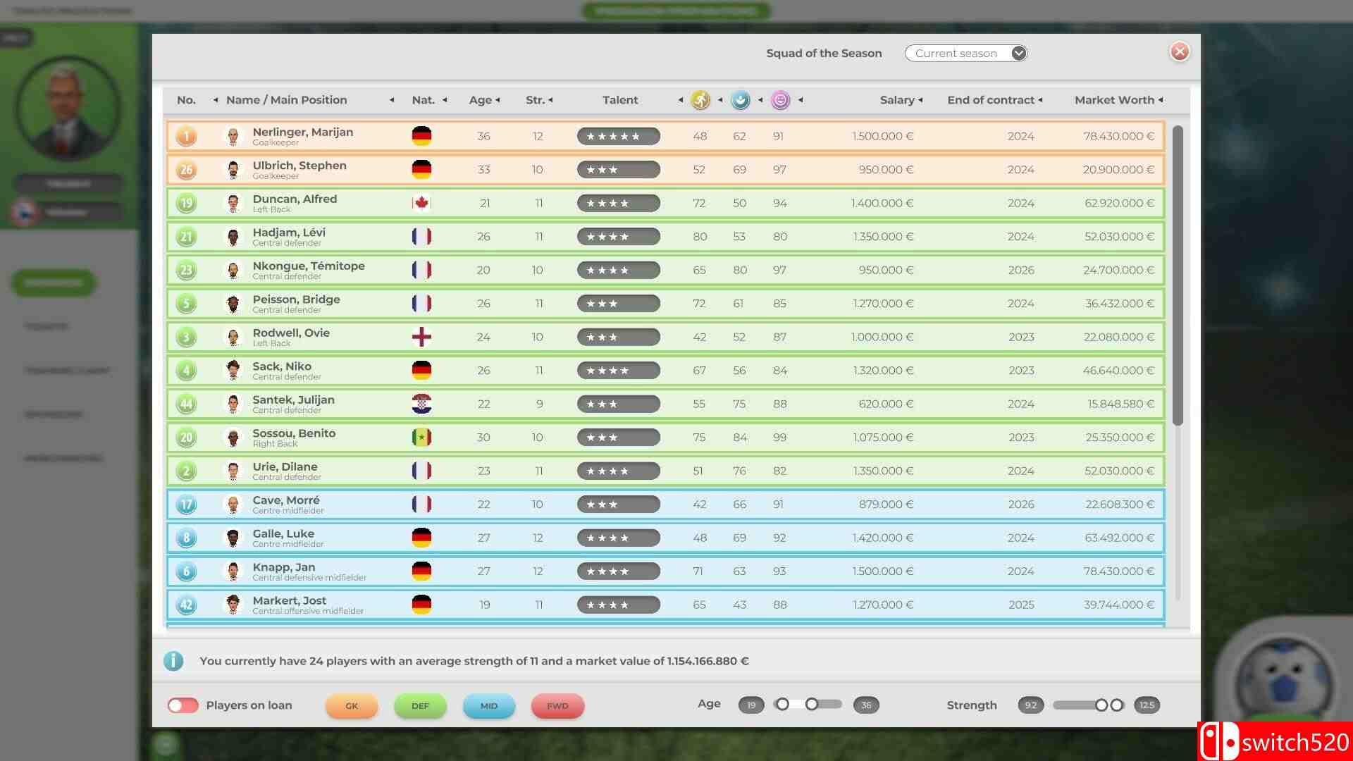Click the blue form column icon

click(x=740, y=100)
